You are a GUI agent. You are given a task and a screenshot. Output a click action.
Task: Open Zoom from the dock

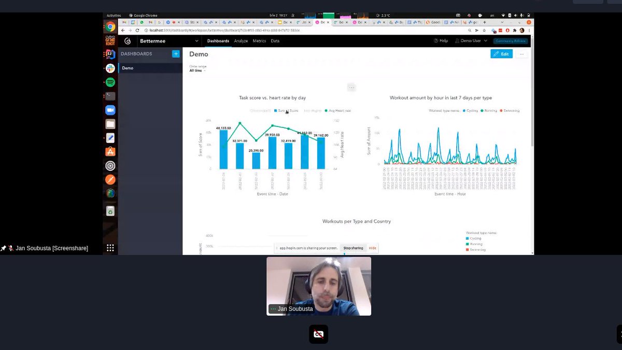[110, 110]
